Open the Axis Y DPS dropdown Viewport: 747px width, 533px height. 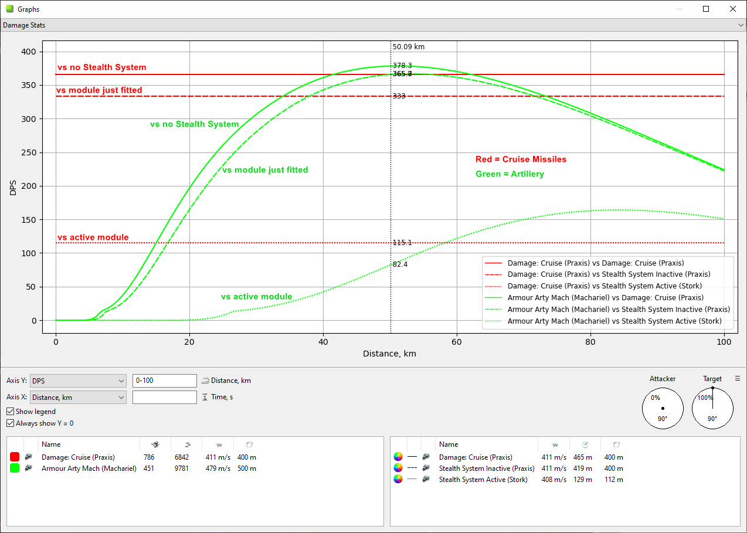click(78, 381)
